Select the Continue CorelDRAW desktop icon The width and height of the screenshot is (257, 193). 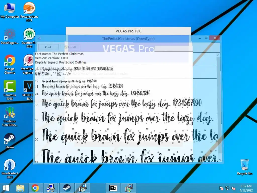pos(10,117)
